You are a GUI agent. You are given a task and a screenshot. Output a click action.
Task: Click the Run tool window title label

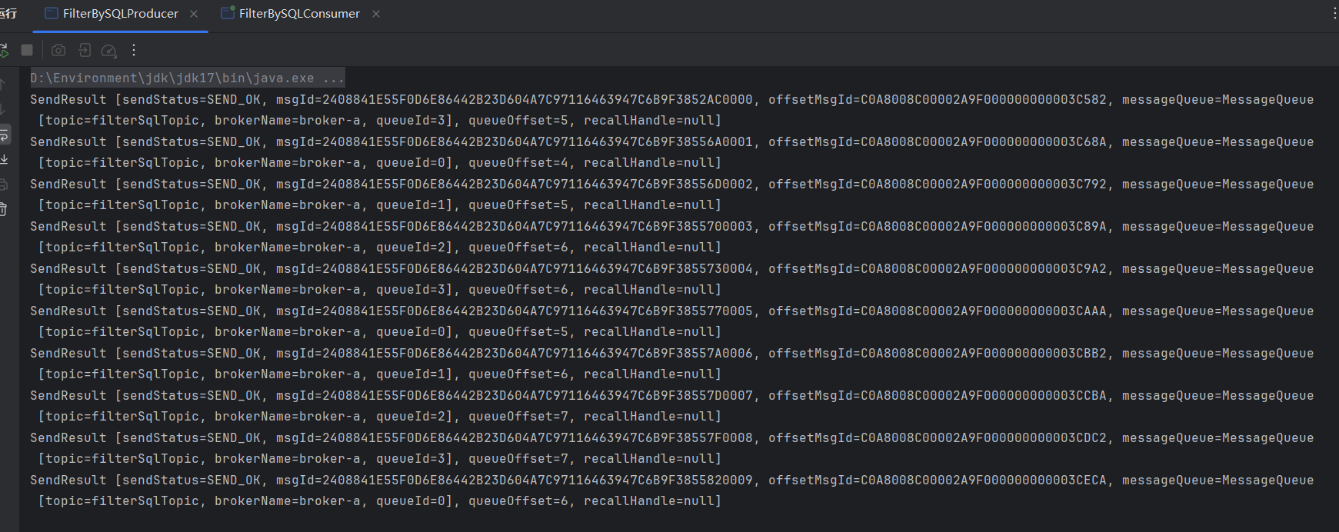click(x=8, y=14)
